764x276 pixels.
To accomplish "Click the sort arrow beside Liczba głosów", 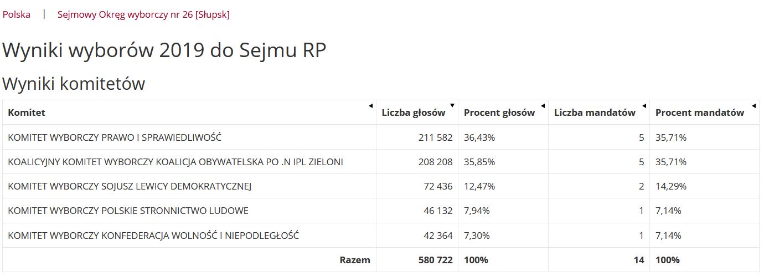I will click(x=452, y=106).
